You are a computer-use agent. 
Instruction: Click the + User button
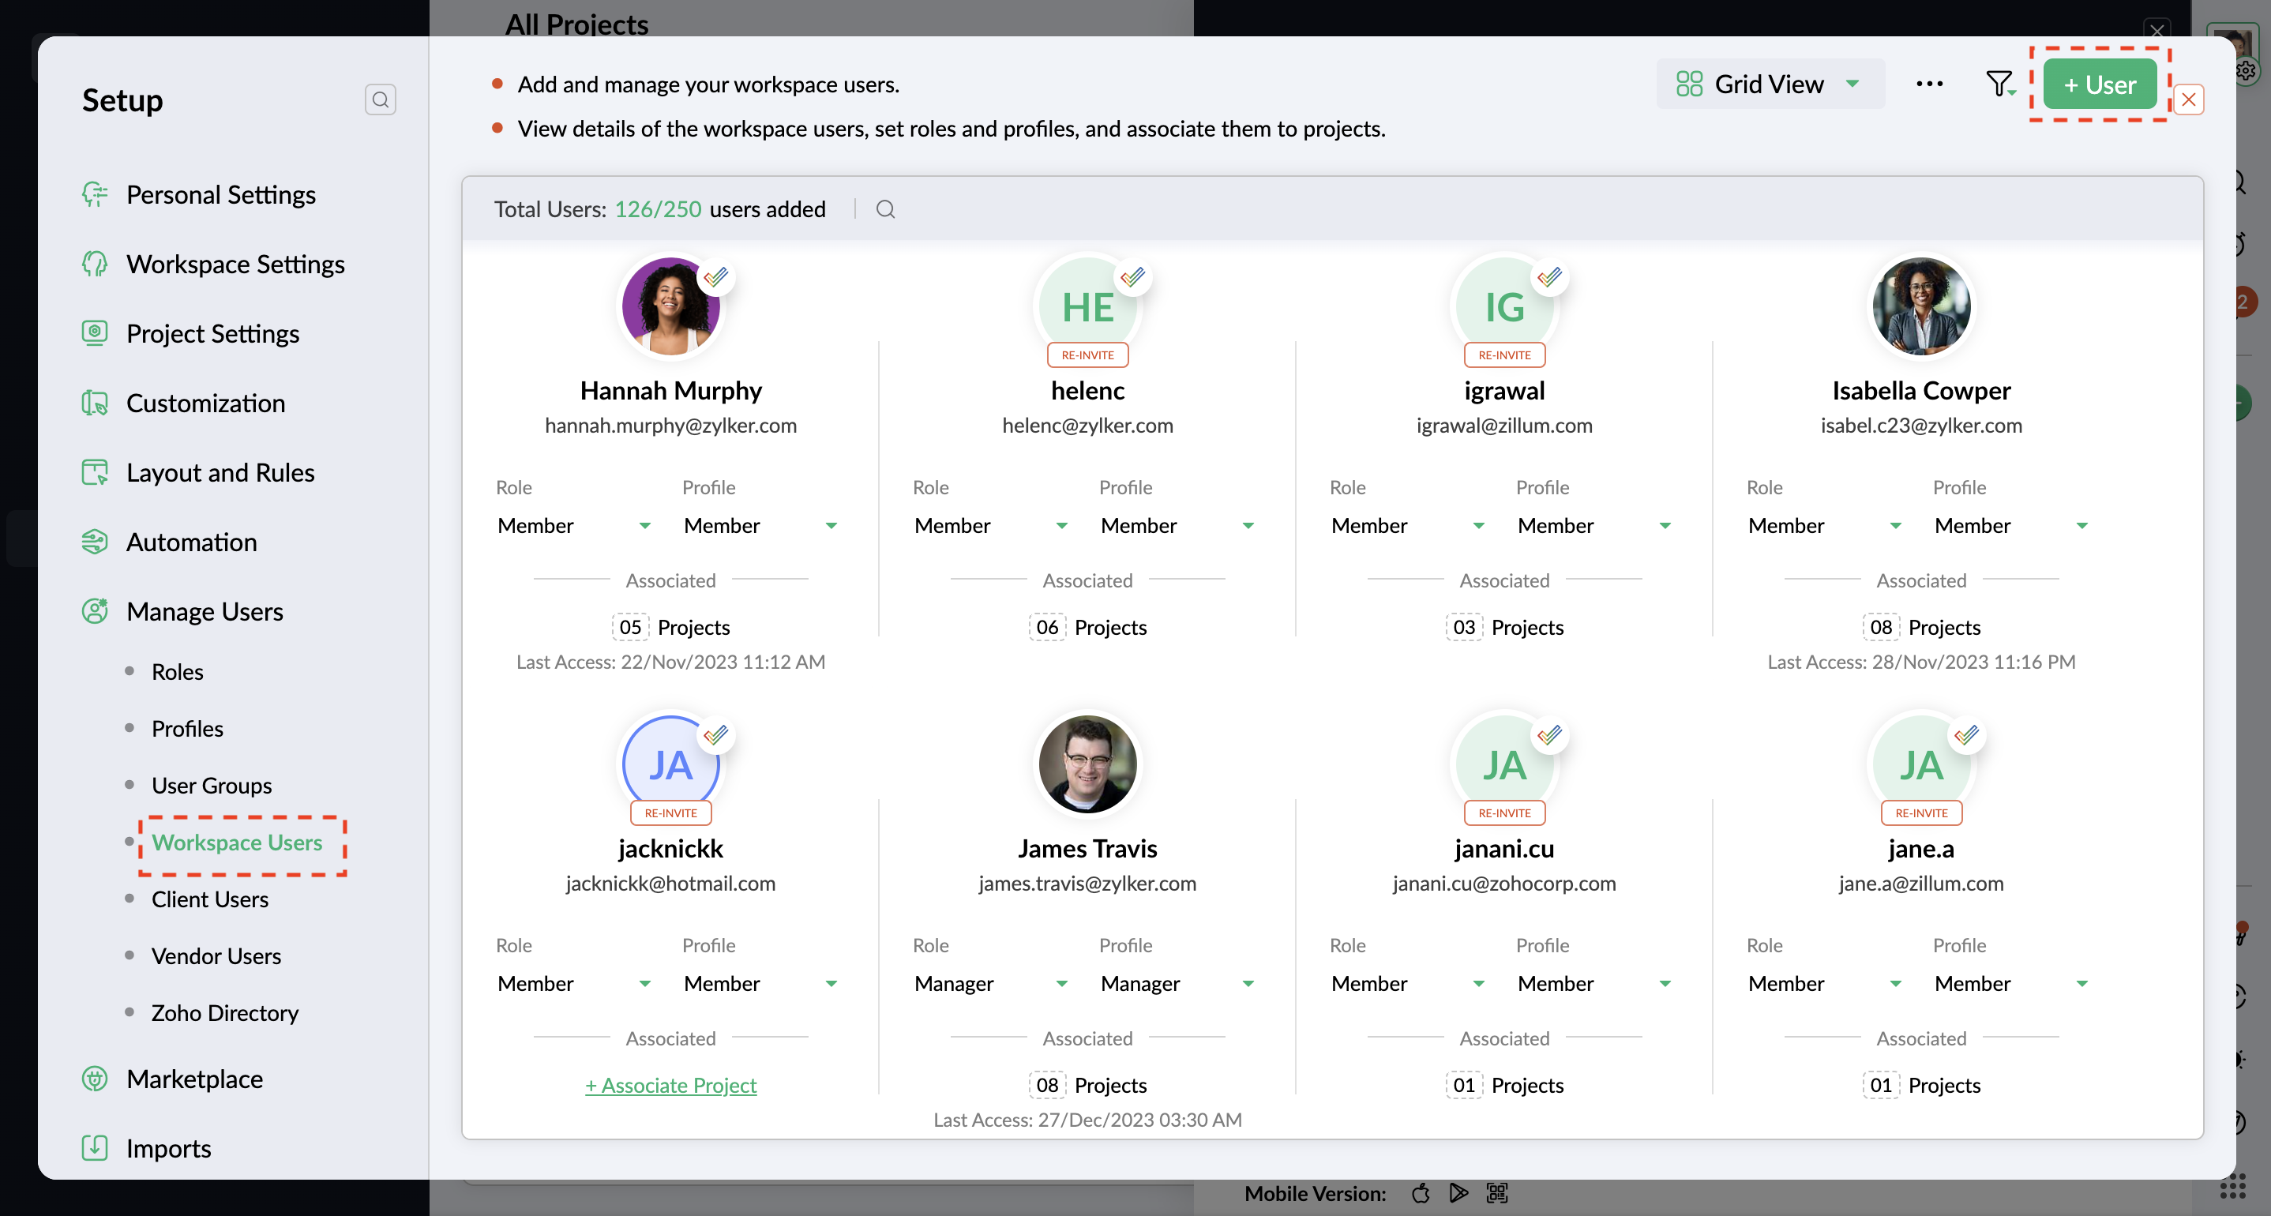(2099, 84)
